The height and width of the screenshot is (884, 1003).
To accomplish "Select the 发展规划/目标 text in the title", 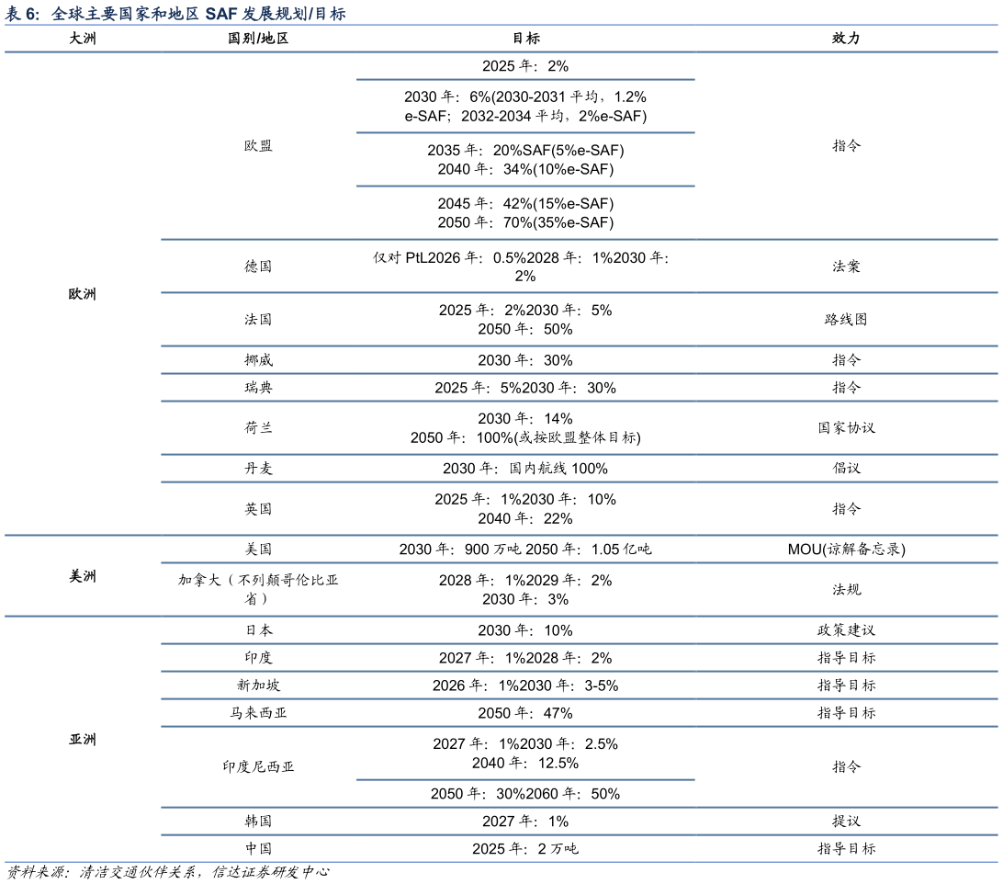I will pyautogui.click(x=294, y=14).
